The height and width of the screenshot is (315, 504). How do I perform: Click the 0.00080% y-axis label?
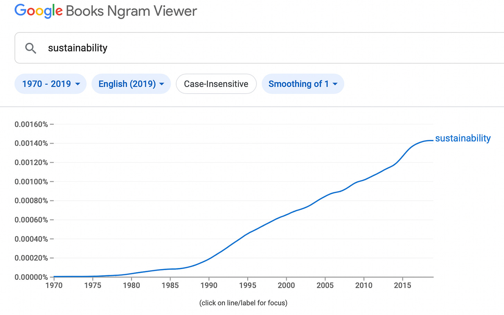31,201
